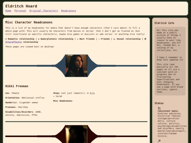Click the Eldritch Hoard site title
Viewport: 191px width, 143px height.
(21, 6)
